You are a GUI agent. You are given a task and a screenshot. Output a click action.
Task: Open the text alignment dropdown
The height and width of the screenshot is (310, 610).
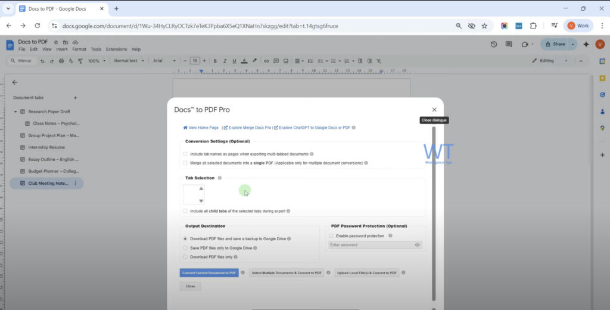300,61
